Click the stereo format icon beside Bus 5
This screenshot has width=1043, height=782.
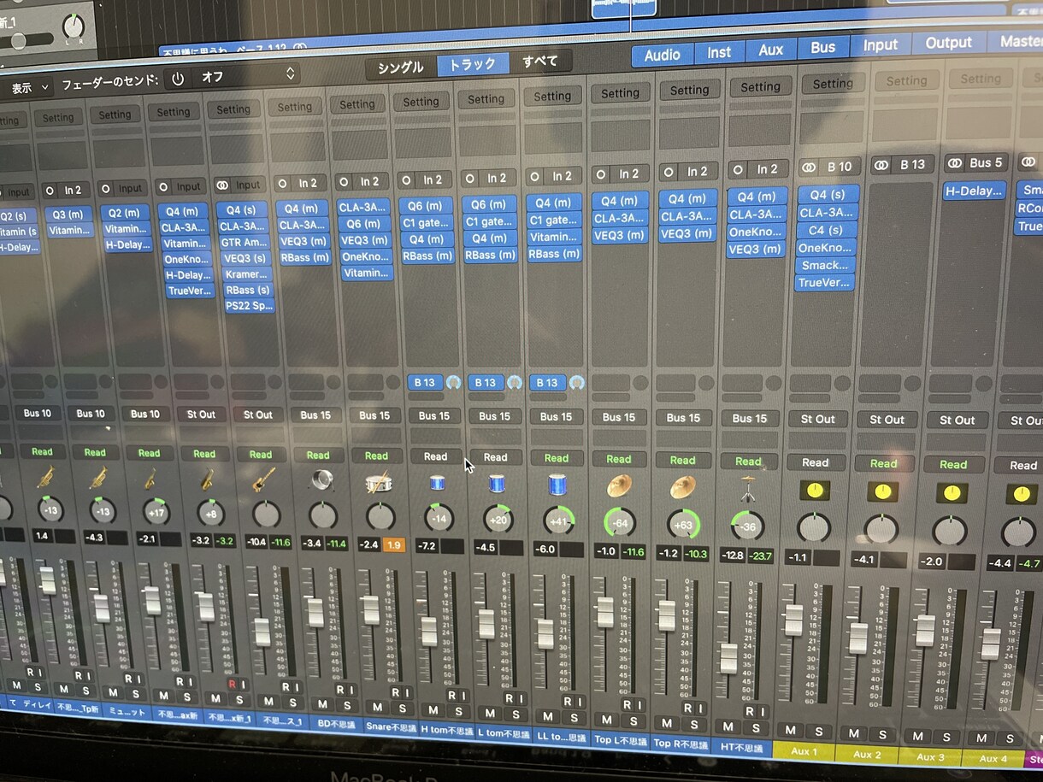coord(955,162)
